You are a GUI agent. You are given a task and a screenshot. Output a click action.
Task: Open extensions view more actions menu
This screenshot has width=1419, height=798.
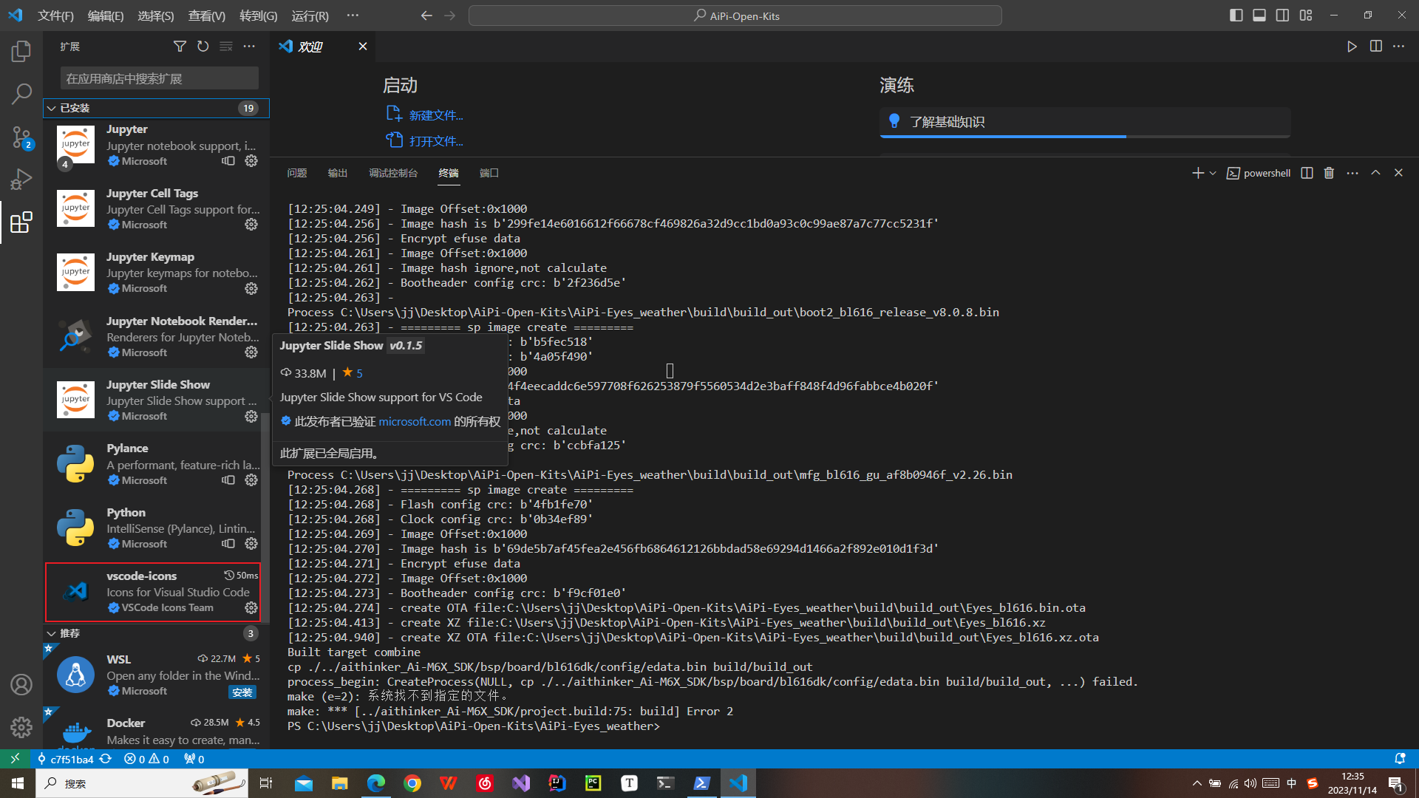[x=250, y=47]
